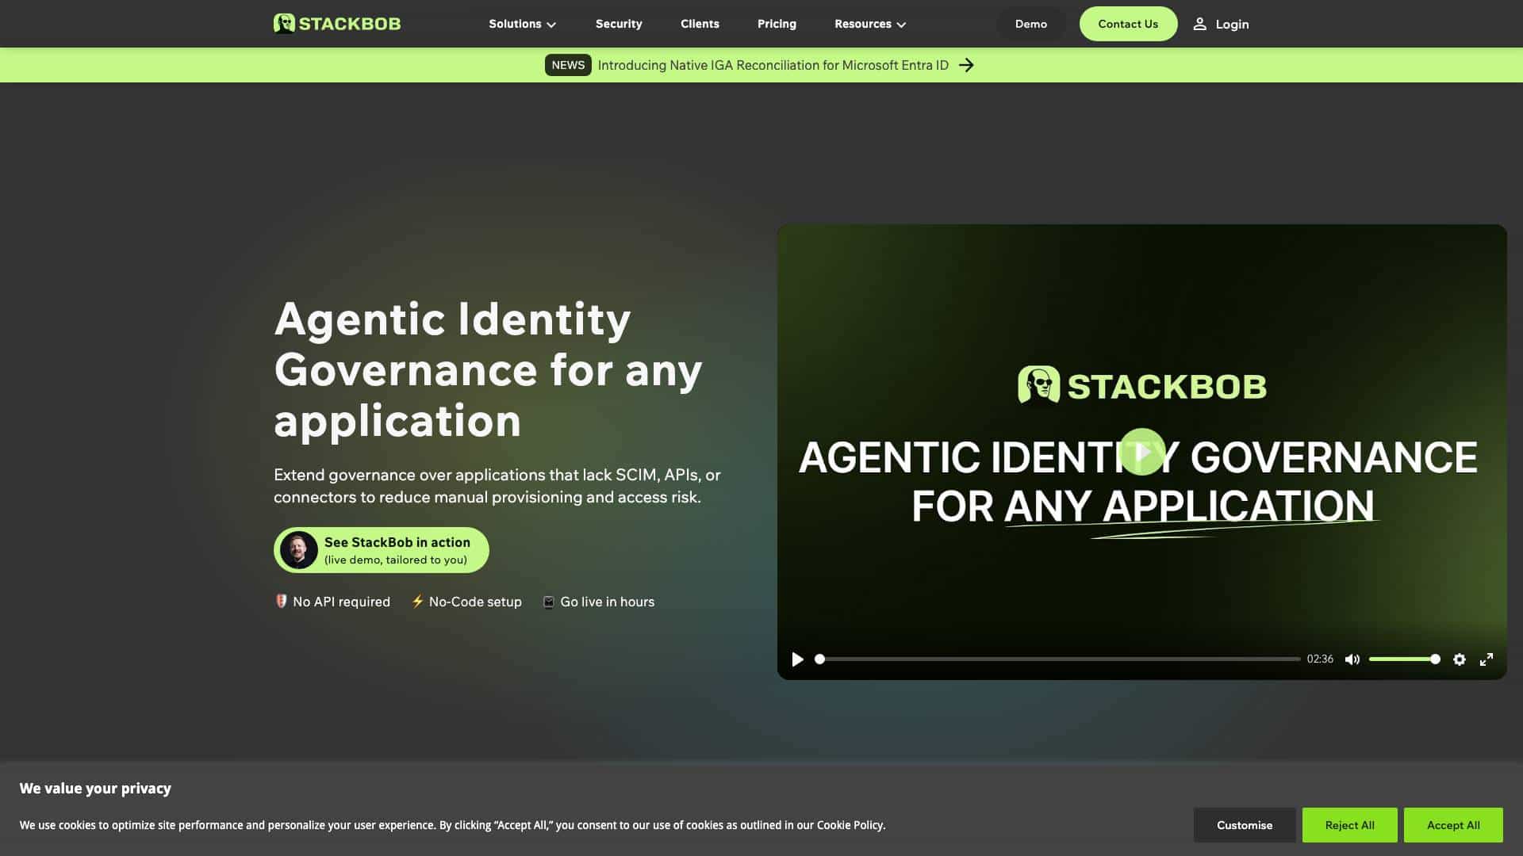Play video using bottom control bar play icon
This screenshot has width=1523, height=856.
(x=798, y=659)
